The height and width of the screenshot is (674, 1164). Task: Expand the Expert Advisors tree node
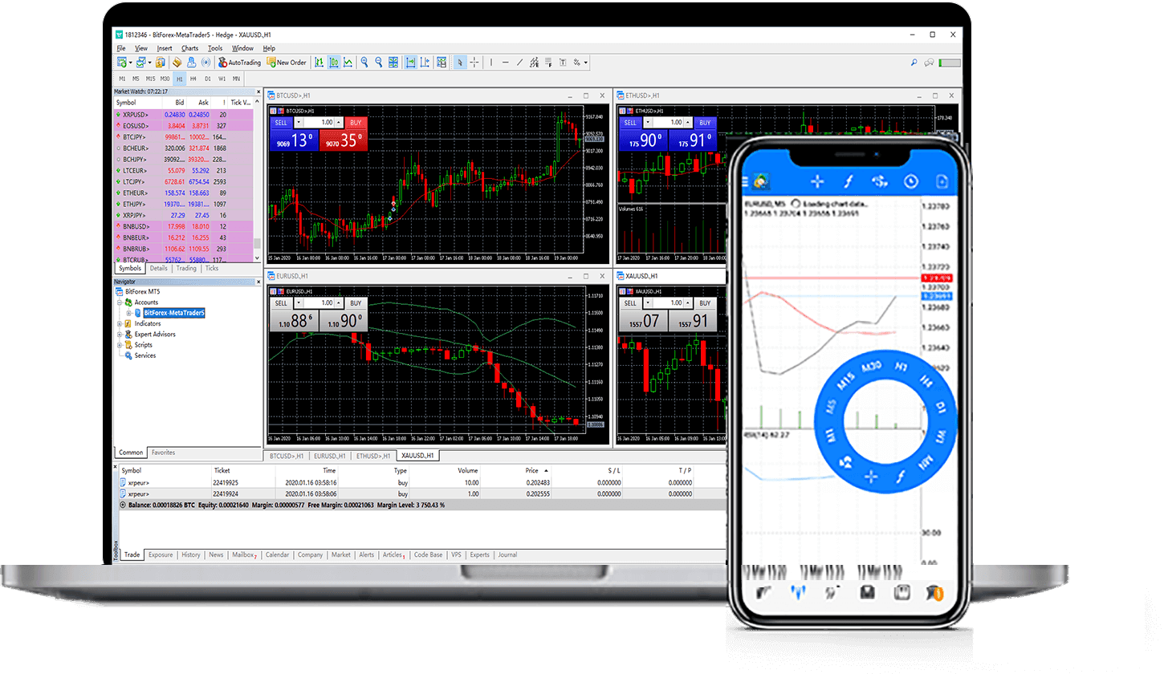[x=120, y=334]
